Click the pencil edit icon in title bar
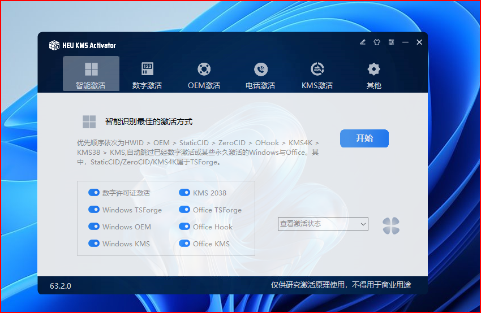This screenshot has height=313, width=481. (x=363, y=42)
